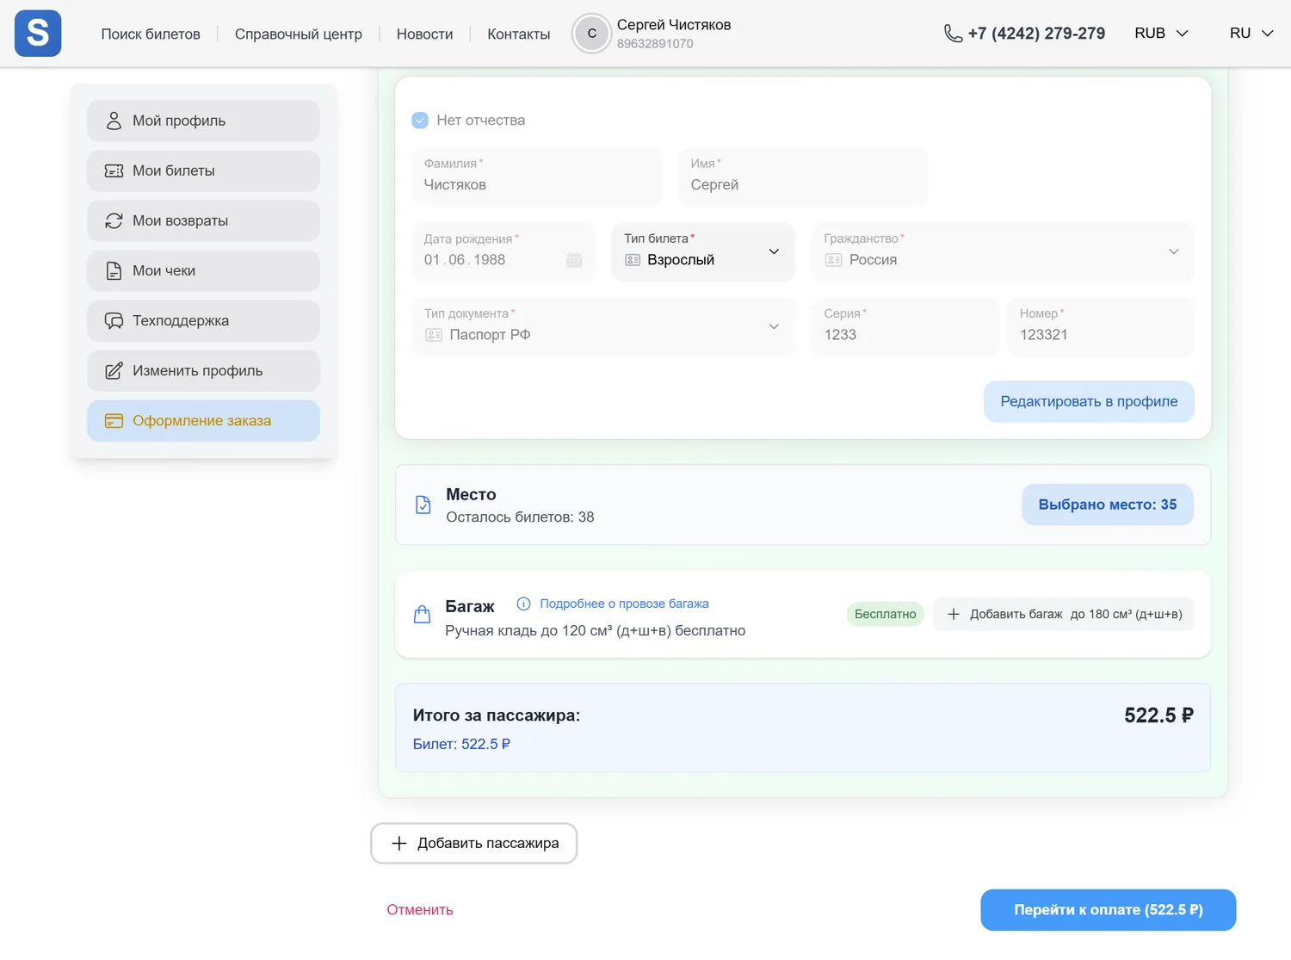Open the RUB currency dropdown
Viewport: 1291px width, 960px height.
point(1161,34)
